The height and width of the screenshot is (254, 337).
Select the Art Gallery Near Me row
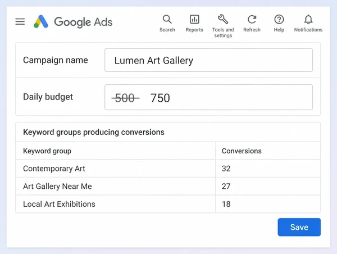tap(168, 186)
